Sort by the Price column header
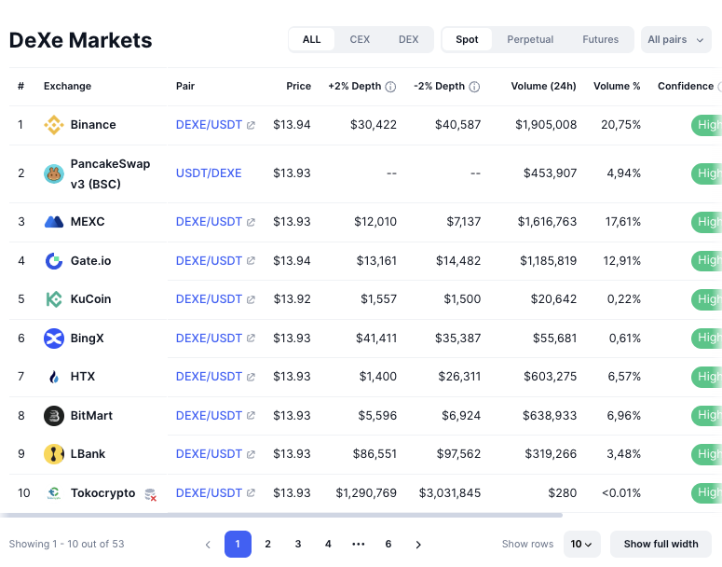The width and height of the screenshot is (722, 567). (x=298, y=86)
